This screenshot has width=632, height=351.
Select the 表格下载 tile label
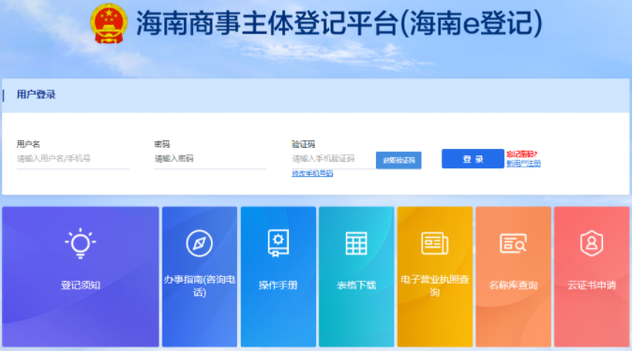pos(356,285)
